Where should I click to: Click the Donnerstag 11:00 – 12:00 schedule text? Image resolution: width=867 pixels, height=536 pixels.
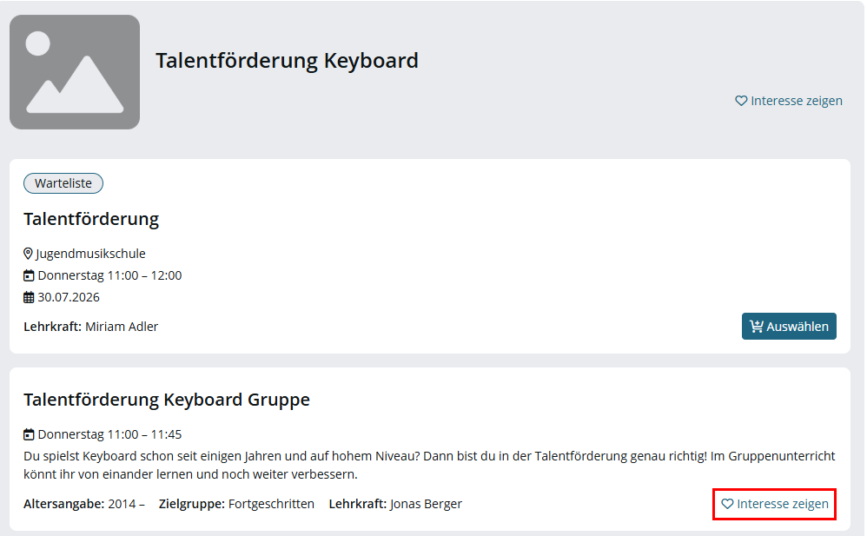point(109,275)
